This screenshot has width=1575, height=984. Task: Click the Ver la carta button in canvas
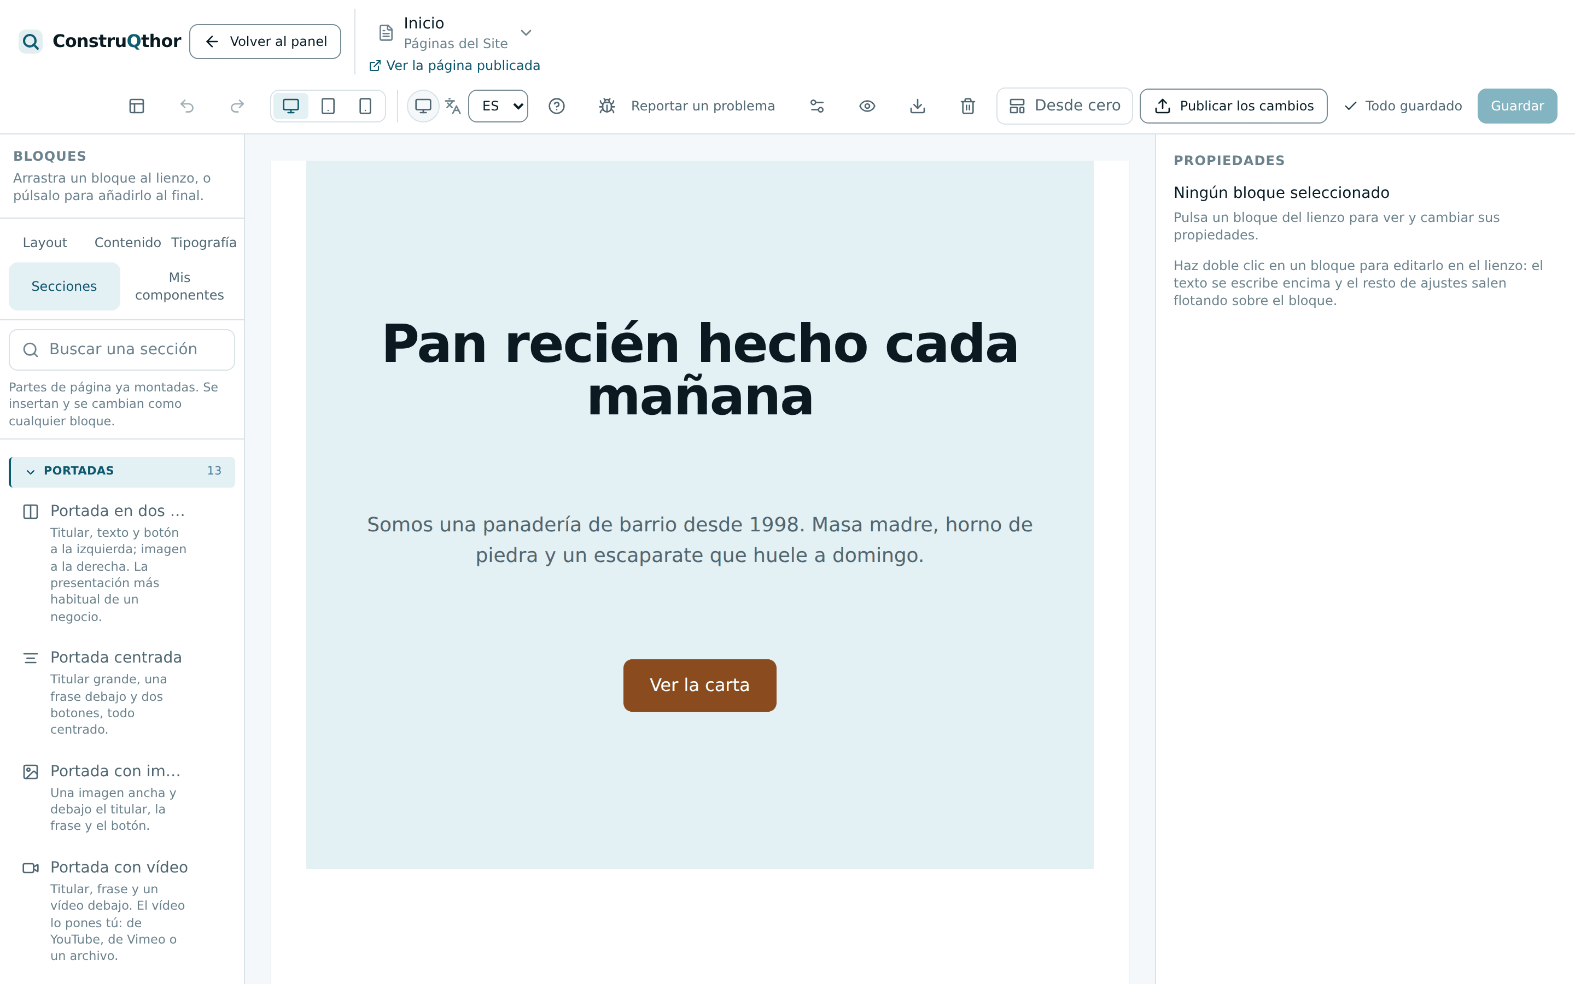tap(699, 686)
